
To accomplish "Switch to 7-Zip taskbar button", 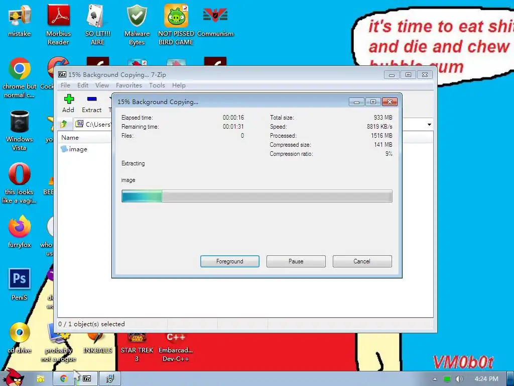I will pyautogui.click(x=87, y=378).
